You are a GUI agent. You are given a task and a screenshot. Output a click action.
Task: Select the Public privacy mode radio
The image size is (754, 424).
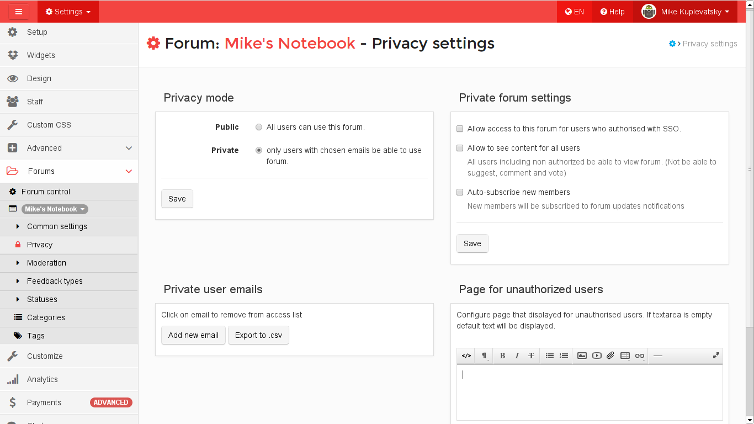259,127
